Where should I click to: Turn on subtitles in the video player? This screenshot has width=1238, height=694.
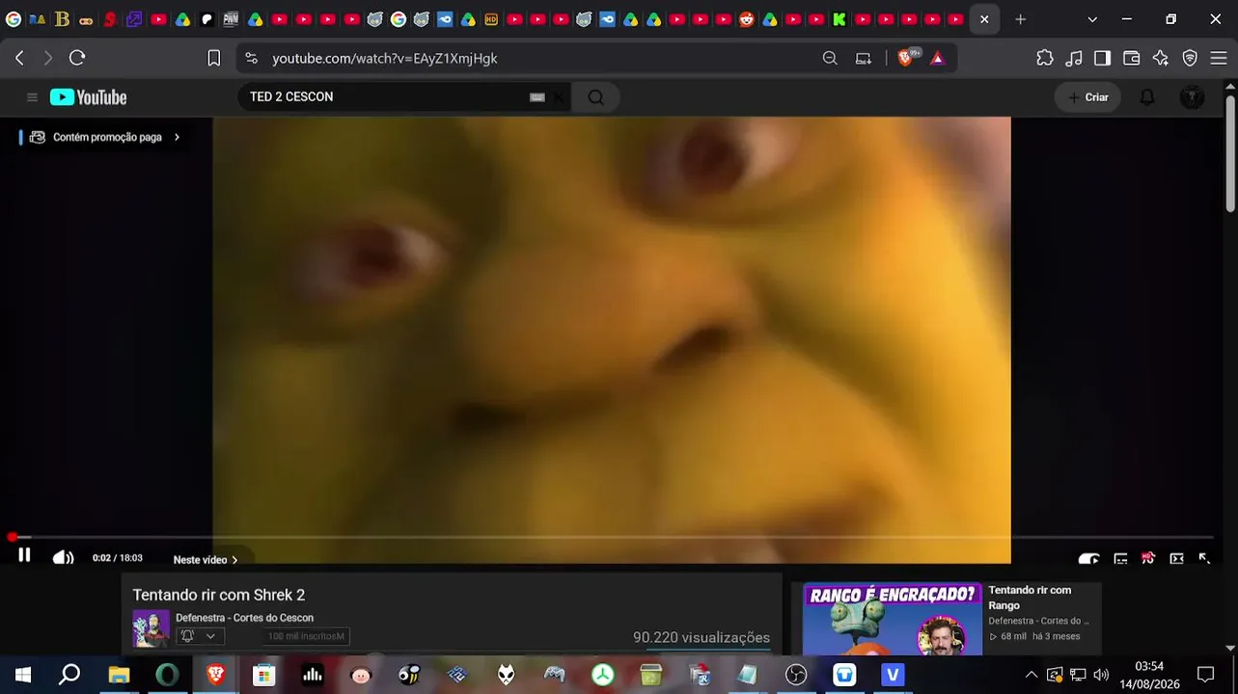1120,559
